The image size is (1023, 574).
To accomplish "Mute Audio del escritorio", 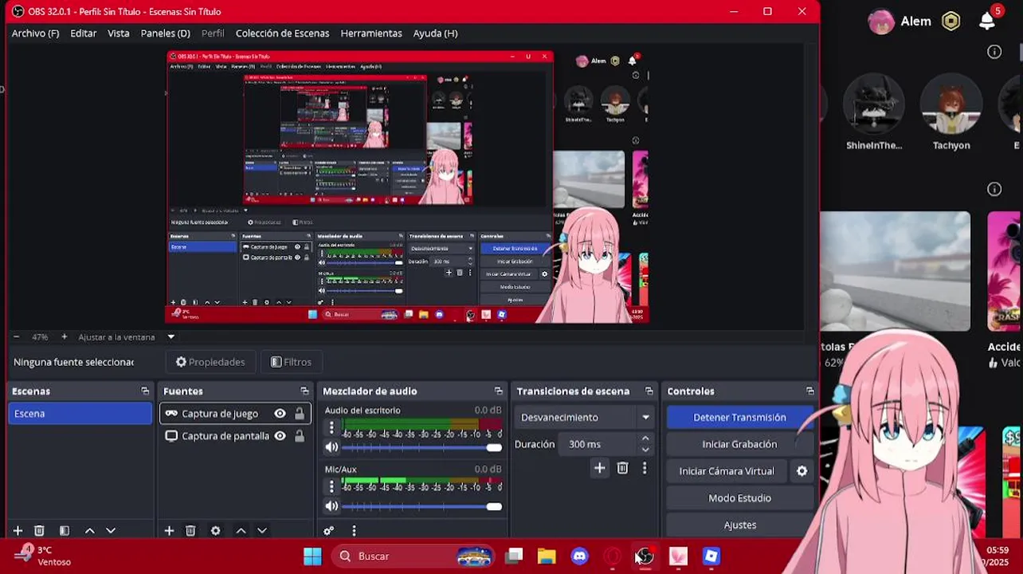I will click(x=331, y=447).
